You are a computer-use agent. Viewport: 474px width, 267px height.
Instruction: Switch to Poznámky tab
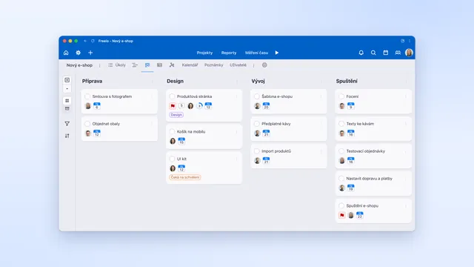(x=214, y=65)
